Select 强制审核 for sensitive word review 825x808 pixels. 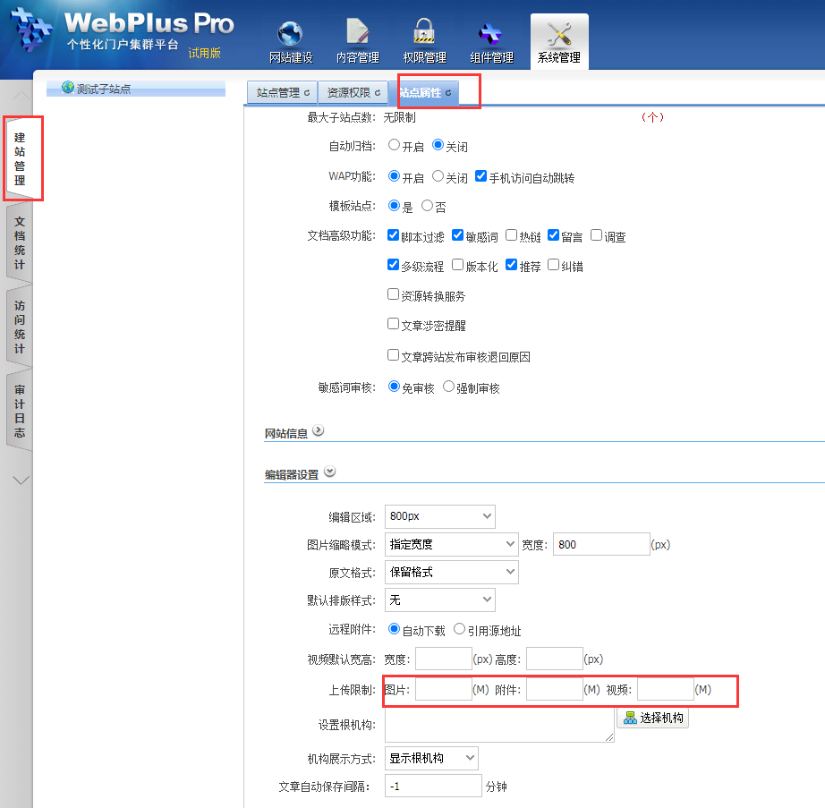[x=448, y=387]
